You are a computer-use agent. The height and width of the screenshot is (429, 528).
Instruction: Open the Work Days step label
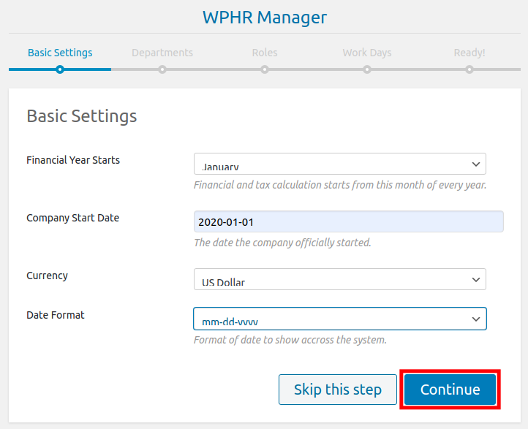pos(367,53)
